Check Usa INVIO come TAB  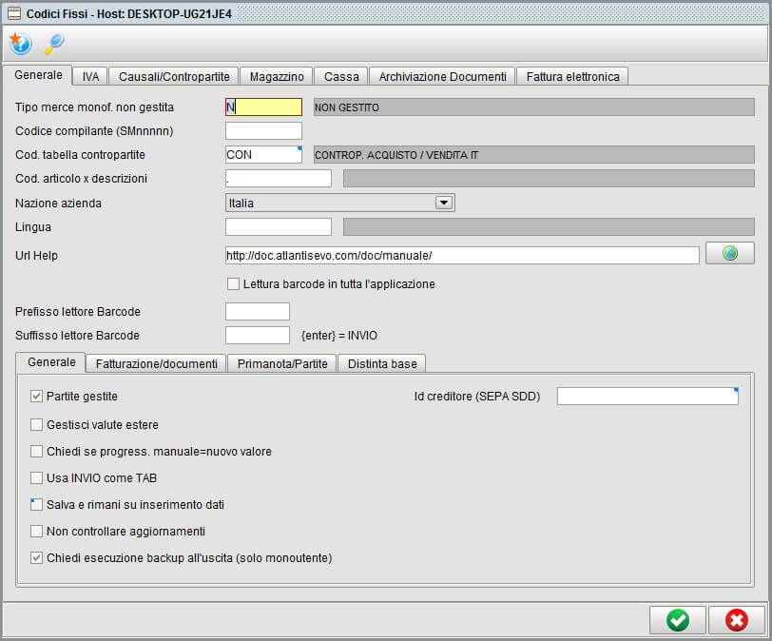point(36,477)
